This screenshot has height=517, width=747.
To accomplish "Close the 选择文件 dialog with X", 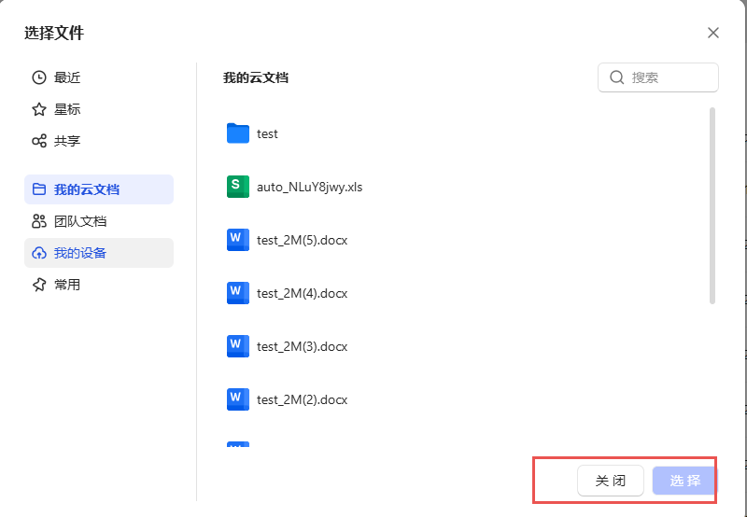I will pos(713,33).
